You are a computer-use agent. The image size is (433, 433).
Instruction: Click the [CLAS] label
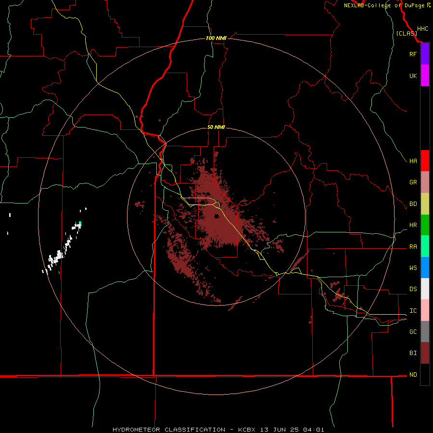pos(407,33)
